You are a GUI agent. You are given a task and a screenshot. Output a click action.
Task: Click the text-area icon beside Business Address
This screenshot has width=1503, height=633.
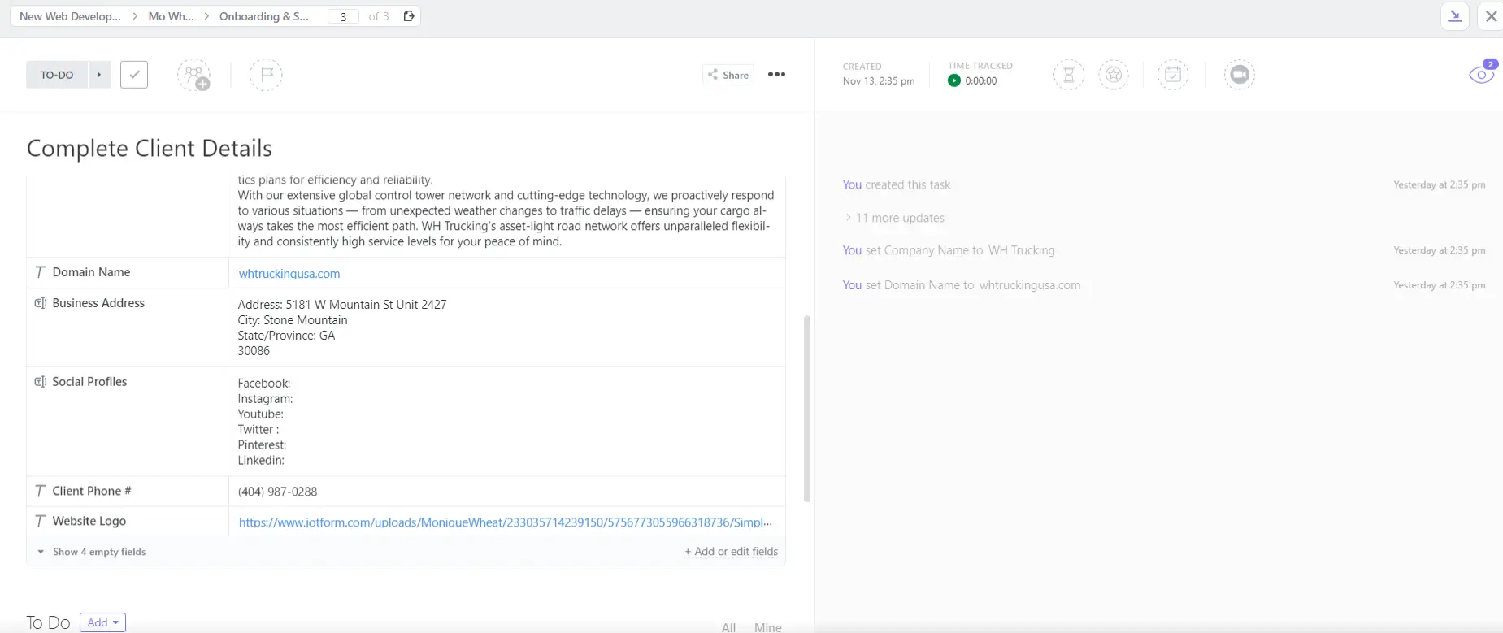pos(40,303)
